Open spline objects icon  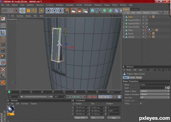pos(99,11)
